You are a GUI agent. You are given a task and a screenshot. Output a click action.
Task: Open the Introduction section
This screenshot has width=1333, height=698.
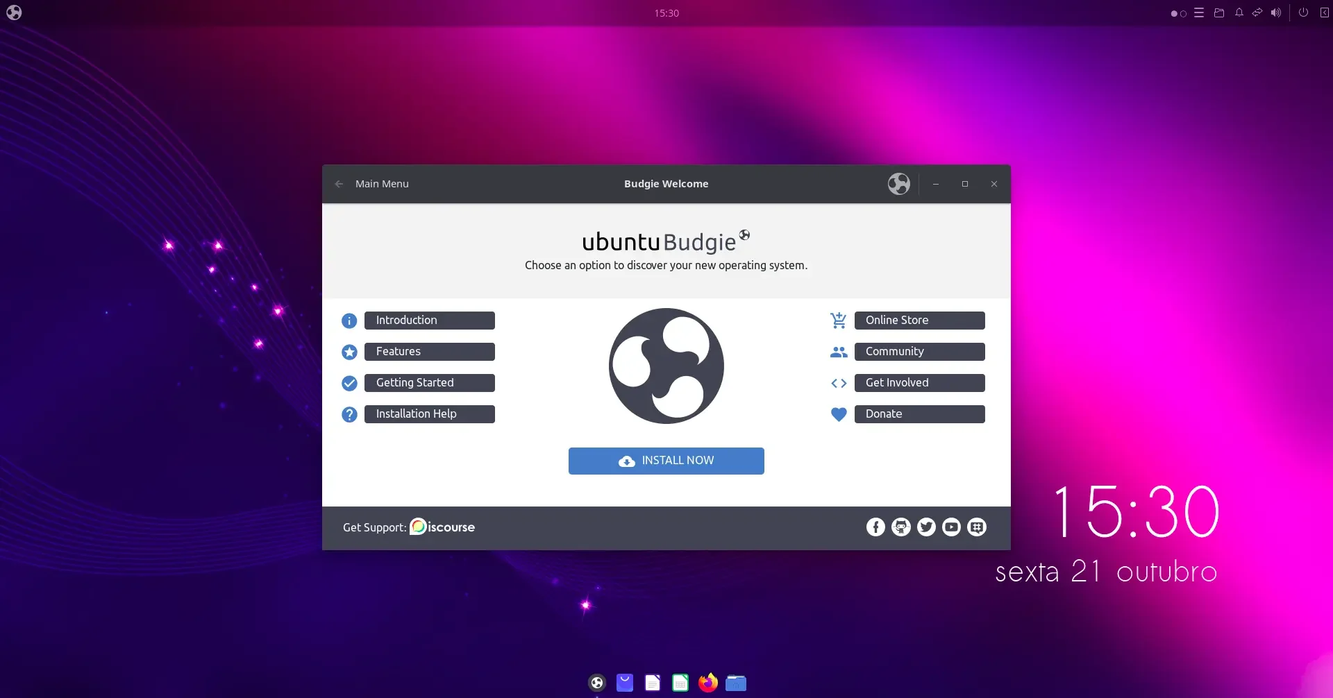pos(429,321)
